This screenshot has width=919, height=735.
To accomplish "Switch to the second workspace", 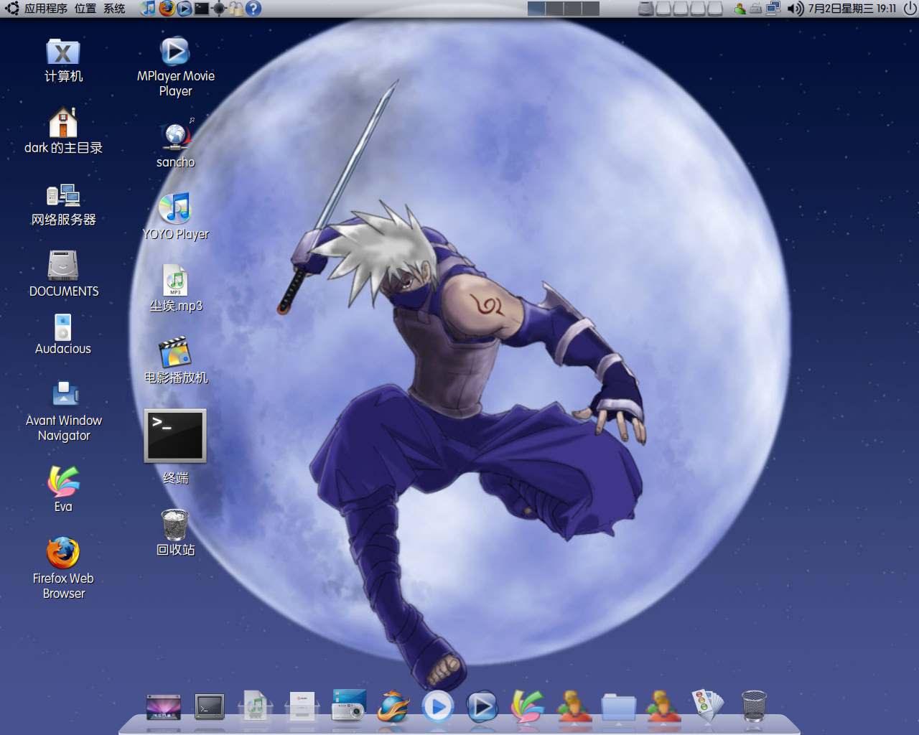I will click(x=554, y=9).
